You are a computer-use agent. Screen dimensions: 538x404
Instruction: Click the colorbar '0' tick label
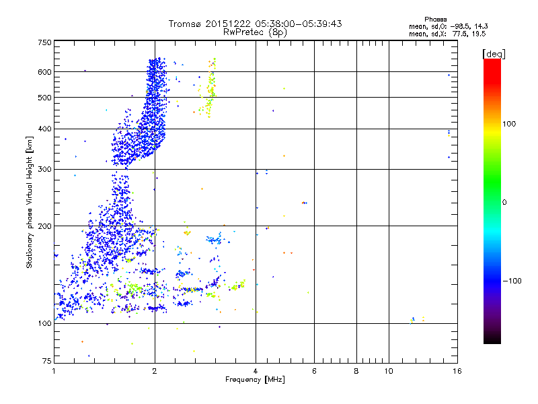click(x=504, y=203)
